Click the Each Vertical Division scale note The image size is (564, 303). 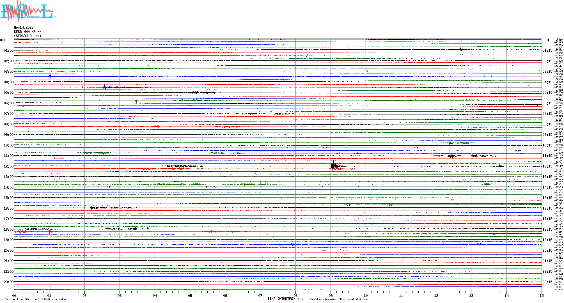pos(36,299)
